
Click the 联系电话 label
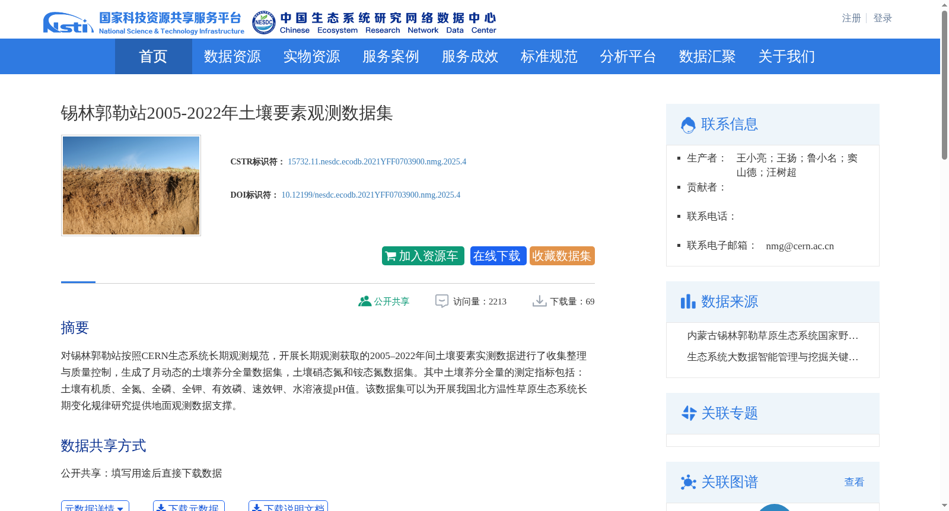tap(711, 217)
